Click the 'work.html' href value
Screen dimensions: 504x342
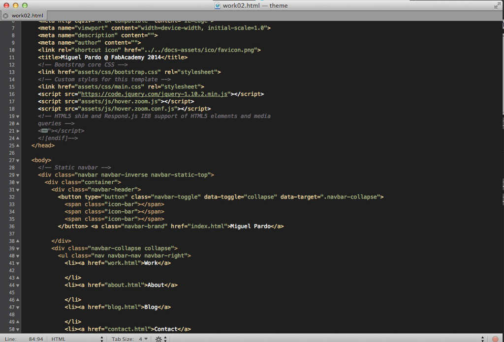[123, 263]
